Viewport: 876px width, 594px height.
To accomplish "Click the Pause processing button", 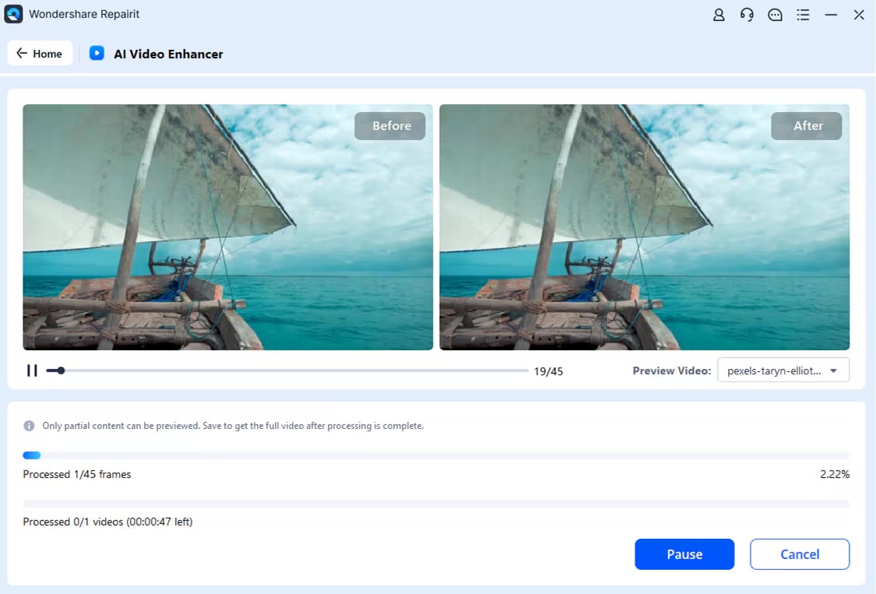I will pyautogui.click(x=684, y=554).
